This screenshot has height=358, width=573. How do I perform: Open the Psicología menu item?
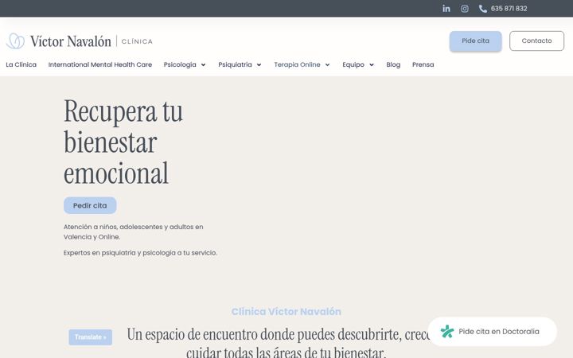coord(180,64)
